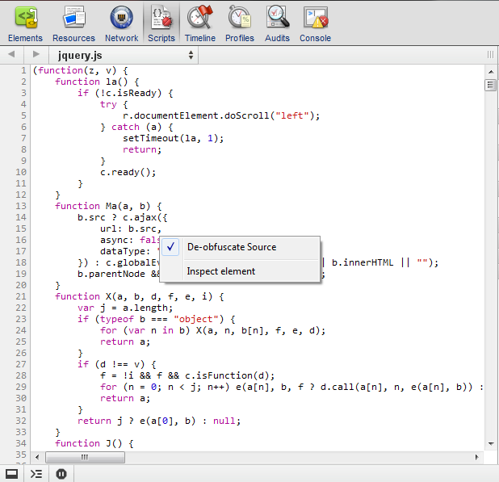The image size is (499, 482).
Task: Open the Resources panel icon
Action: point(73,17)
